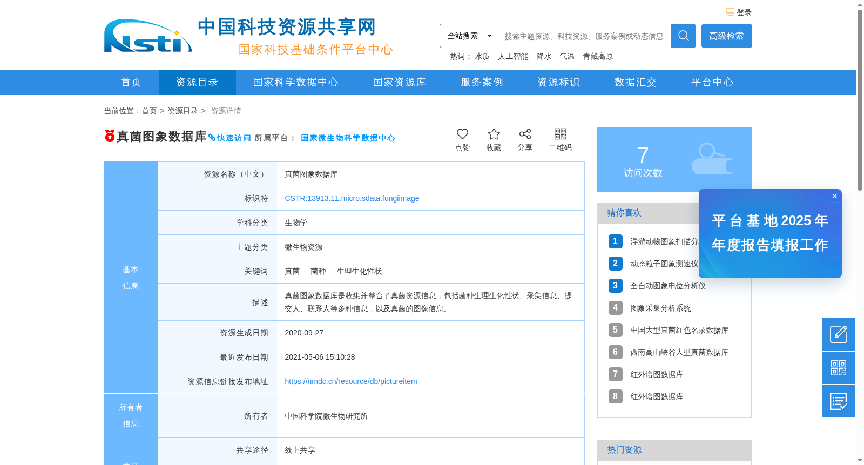The image size is (864, 465).
Task: Open the nmdc.cn resource URL link
Action: [351, 381]
